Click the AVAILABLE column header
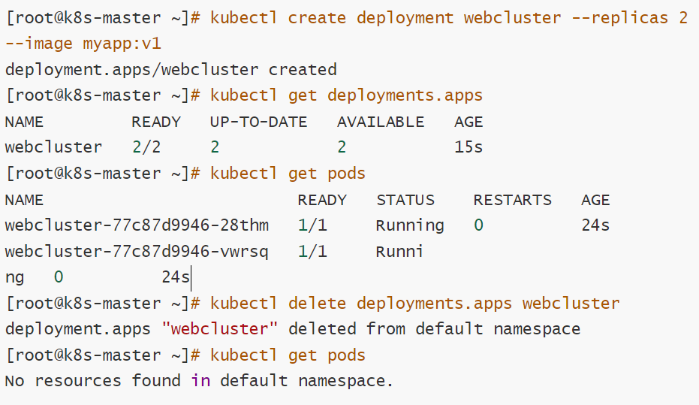699x405 pixels. point(381,122)
